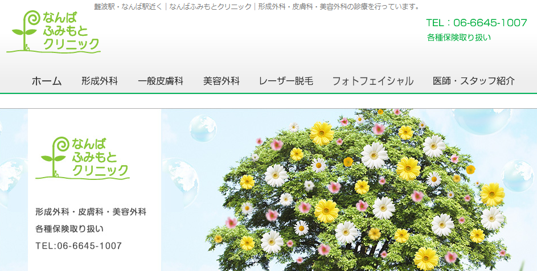Open the ホーム menu item
Viewport: 537px width, 271px height.
coord(47,81)
